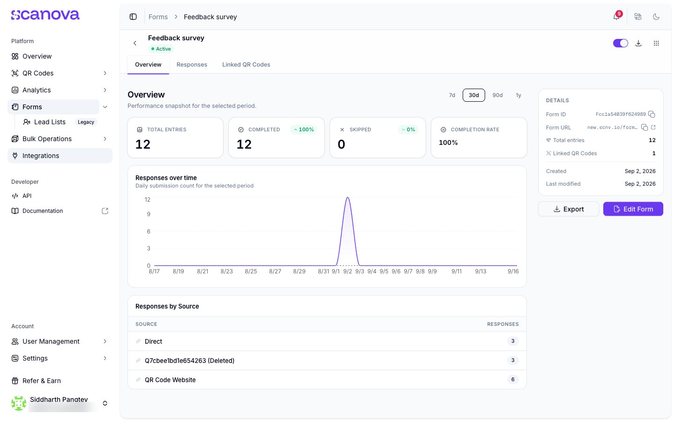Click the Export button
Screen dimensions: 675x422
click(x=569, y=209)
